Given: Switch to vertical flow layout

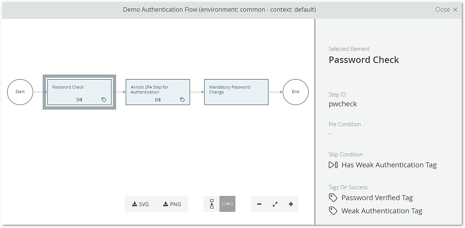Looking at the screenshot, I should (x=212, y=204).
